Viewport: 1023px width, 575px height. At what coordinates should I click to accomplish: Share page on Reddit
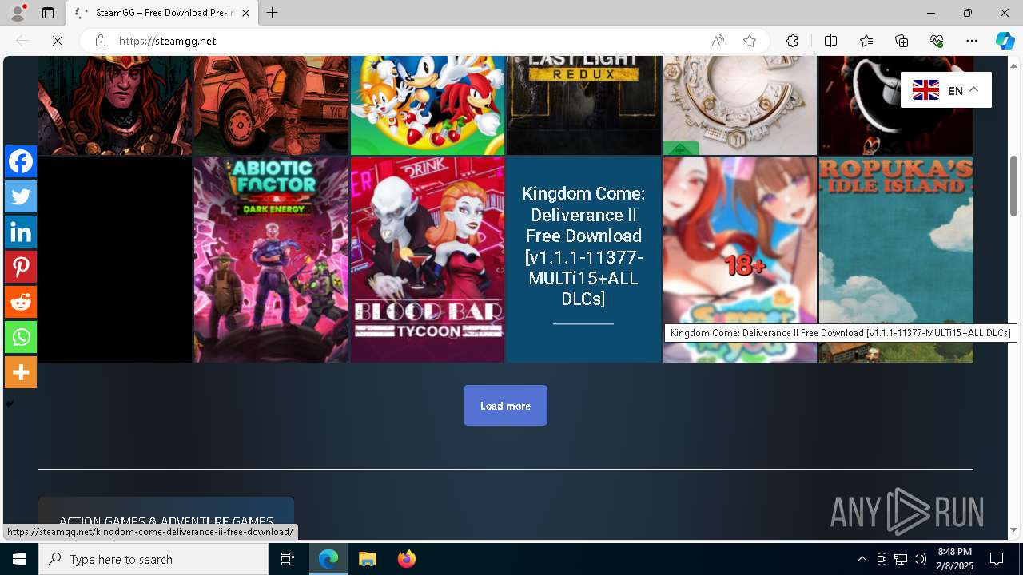[x=21, y=302]
